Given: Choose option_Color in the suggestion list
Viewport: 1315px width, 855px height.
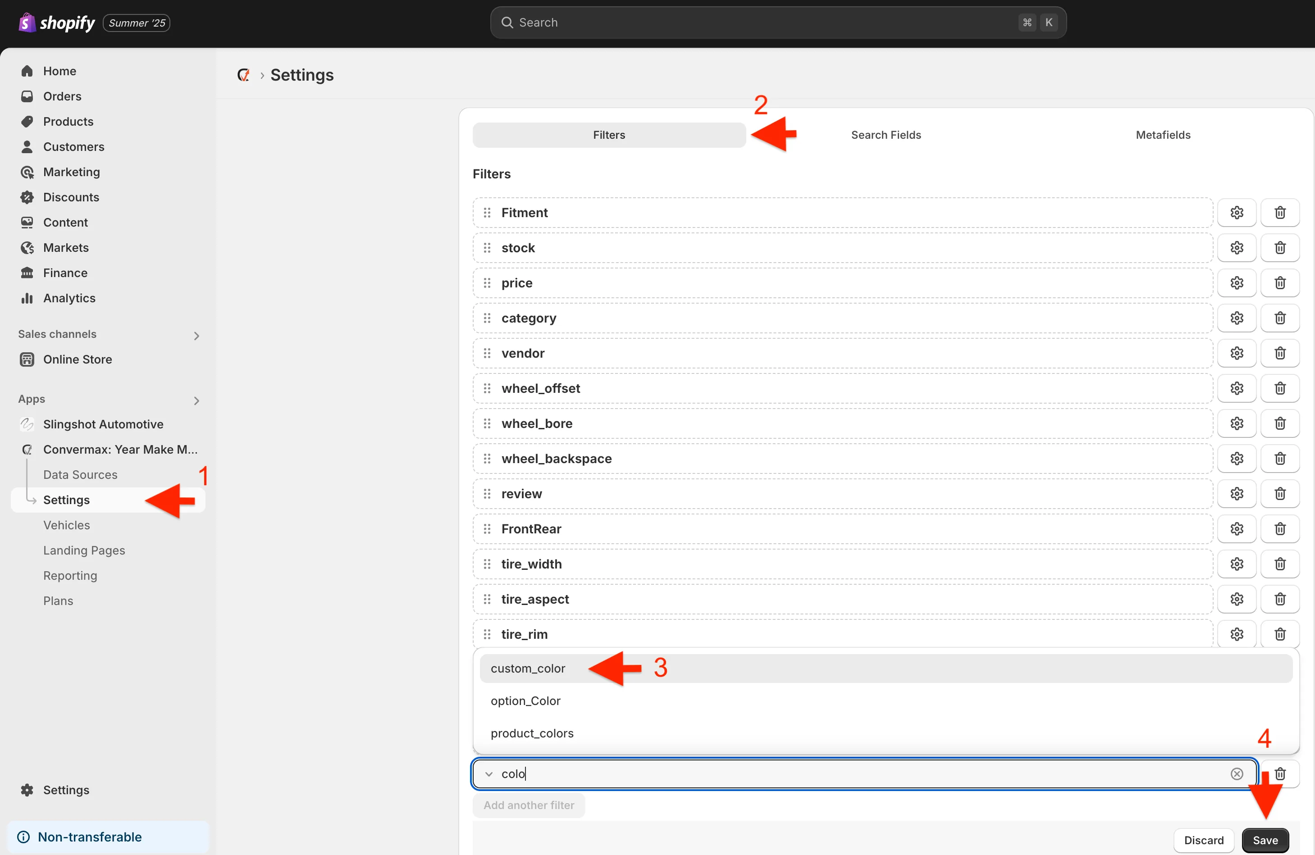Looking at the screenshot, I should [525, 701].
